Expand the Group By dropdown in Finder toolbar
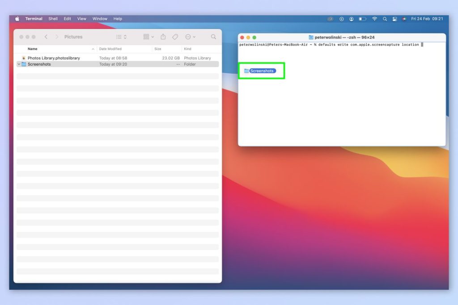The image size is (458, 305). [x=149, y=37]
